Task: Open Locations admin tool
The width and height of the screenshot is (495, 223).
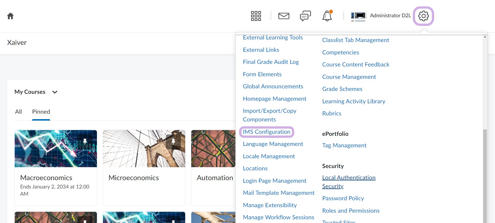Action: (255, 168)
